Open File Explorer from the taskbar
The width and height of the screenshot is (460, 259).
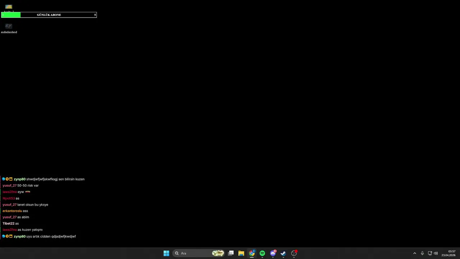coord(241,253)
